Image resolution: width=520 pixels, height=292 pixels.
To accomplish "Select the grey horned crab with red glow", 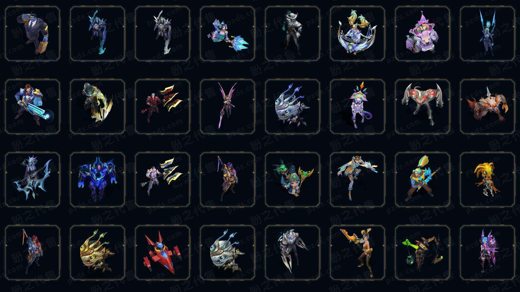I will [422, 107].
